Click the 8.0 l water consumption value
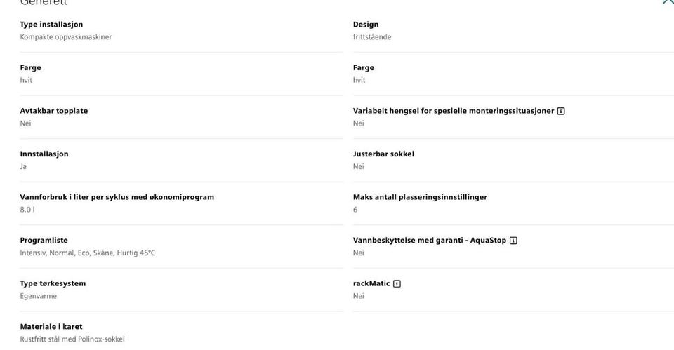This screenshot has width=674, height=350. pos(27,210)
